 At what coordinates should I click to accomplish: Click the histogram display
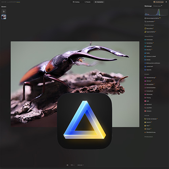pos(156,12)
